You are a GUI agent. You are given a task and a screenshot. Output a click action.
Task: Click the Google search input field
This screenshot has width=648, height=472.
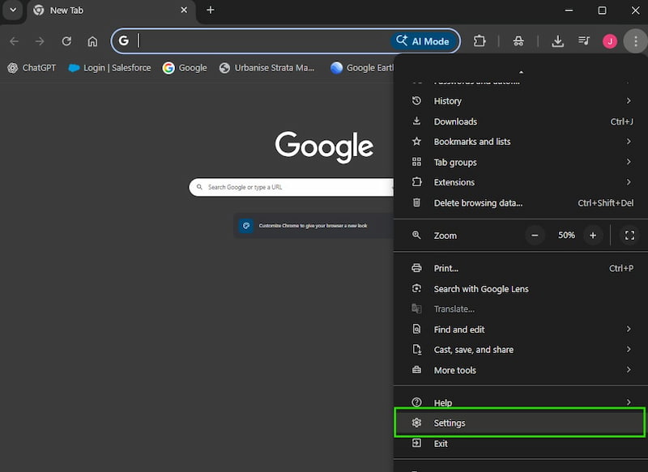(292, 186)
